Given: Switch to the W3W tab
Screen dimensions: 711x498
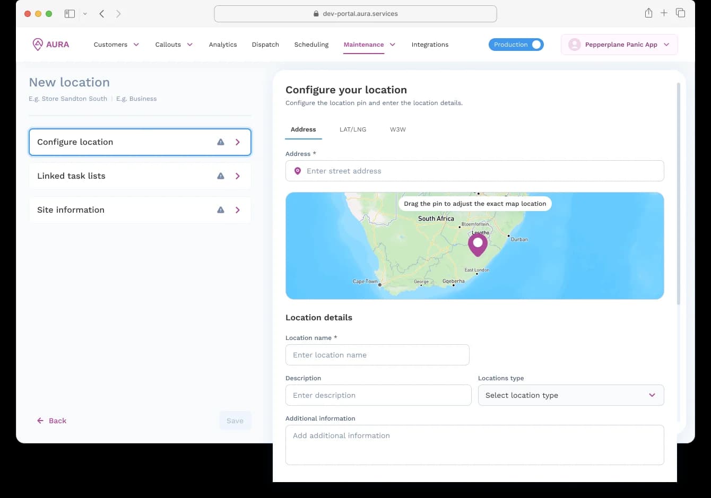Looking at the screenshot, I should (x=397, y=129).
